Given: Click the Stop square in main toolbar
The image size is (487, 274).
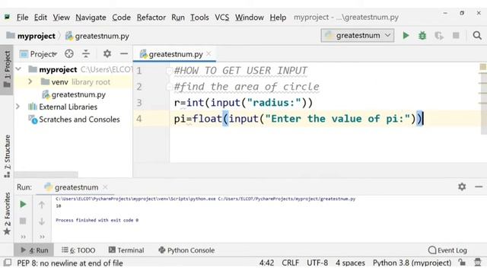Looking at the screenshot, I should (456, 36).
